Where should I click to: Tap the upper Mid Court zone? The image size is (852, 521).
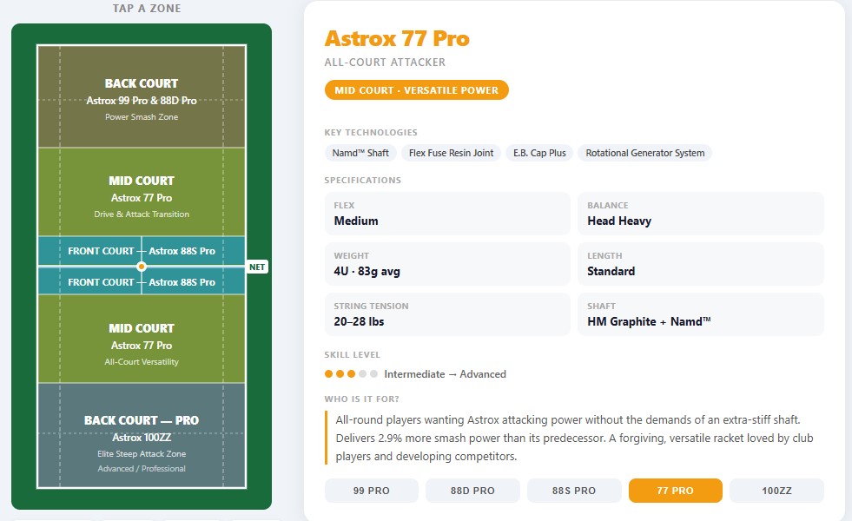tap(142, 192)
